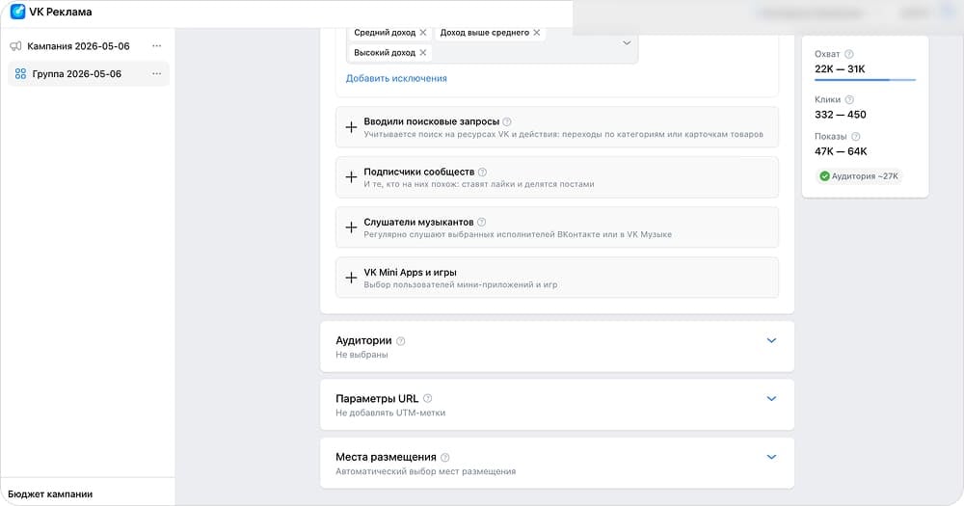Show help for Подписчики сообществ
Viewport: 964px width, 506px height.
coord(483,173)
